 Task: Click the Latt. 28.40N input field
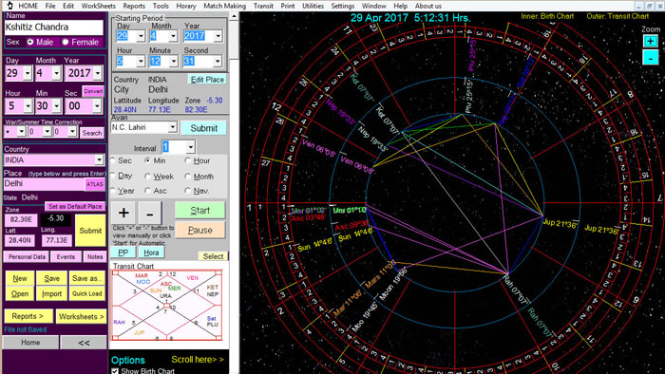[x=20, y=240]
